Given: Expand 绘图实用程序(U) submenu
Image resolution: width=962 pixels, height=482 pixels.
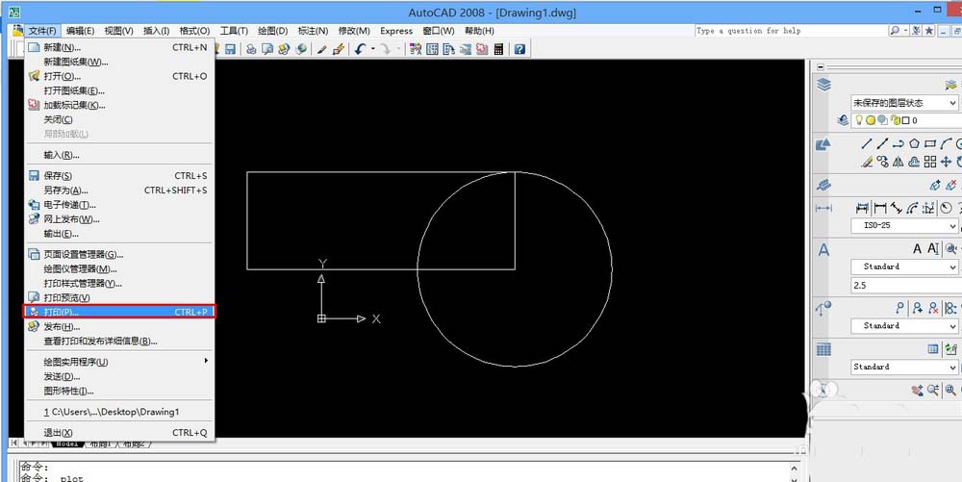Looking at the screenshot, I should [119, 362].
